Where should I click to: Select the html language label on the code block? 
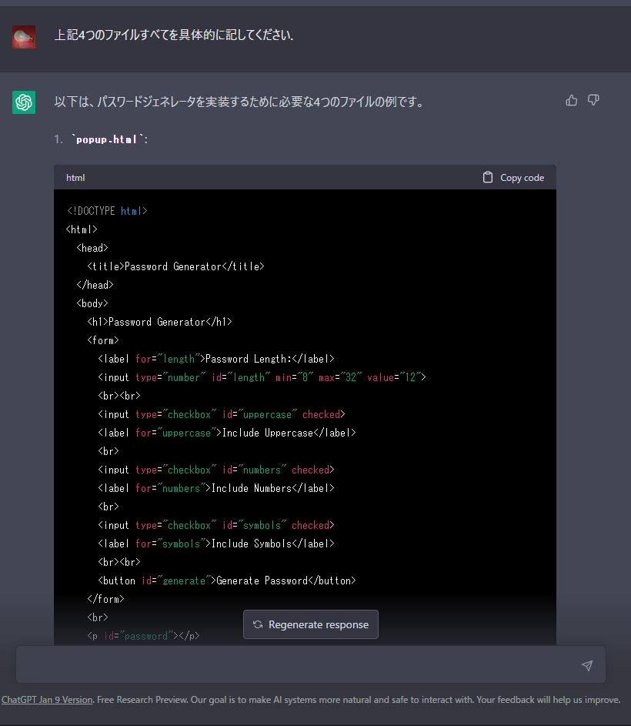coord(75,177)
